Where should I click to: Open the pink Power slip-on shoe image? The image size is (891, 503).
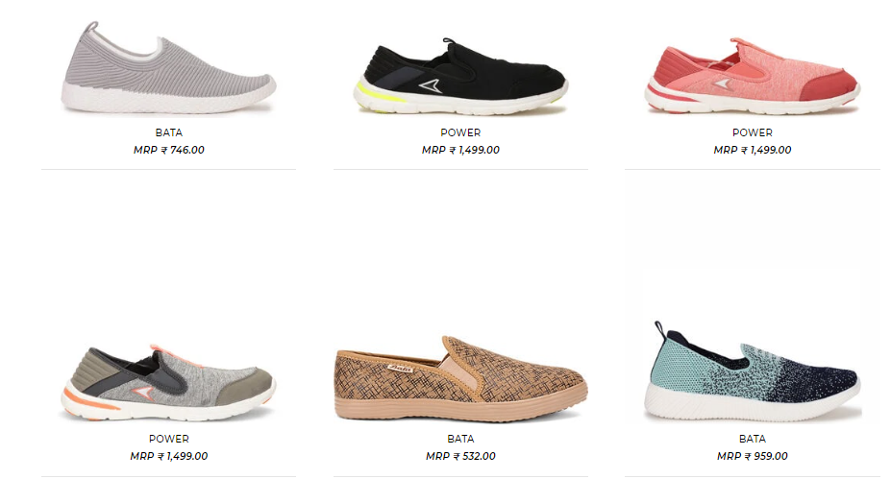[753, 76]
